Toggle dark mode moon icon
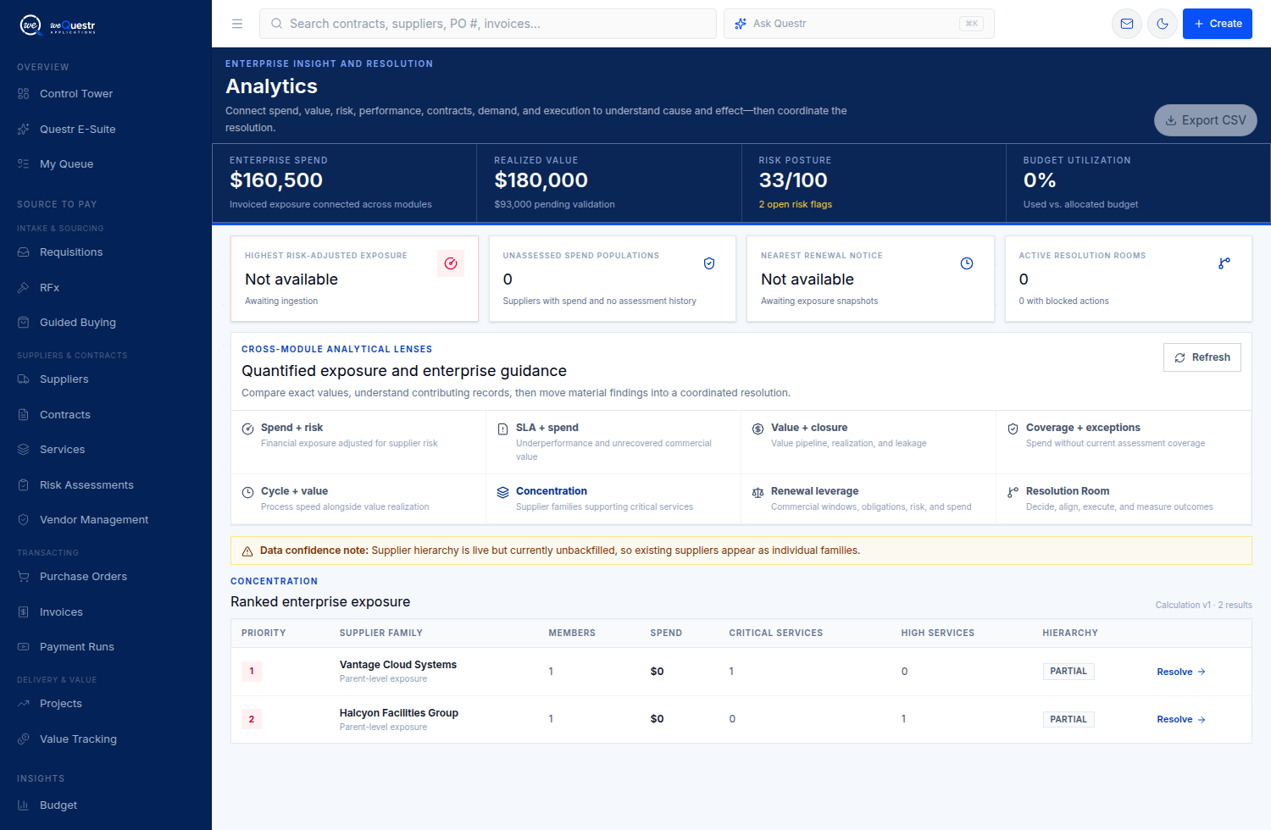The image size is (1271, 830). click(x=1163, y=24)
